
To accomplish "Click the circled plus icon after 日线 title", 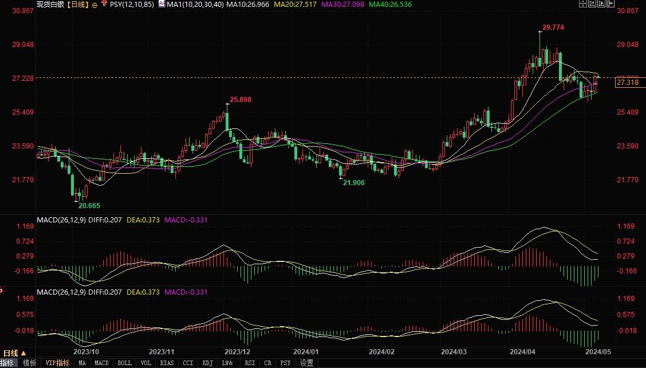I will click(94, 5).
